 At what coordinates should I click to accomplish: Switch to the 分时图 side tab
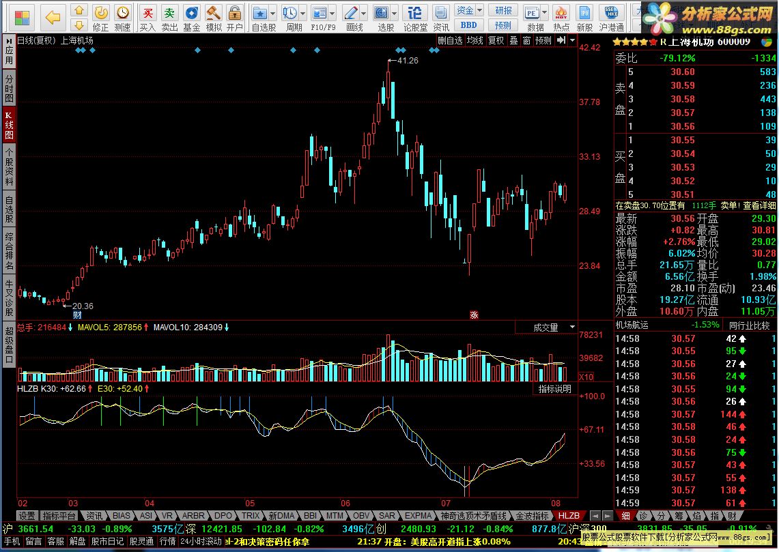point(9,88)
